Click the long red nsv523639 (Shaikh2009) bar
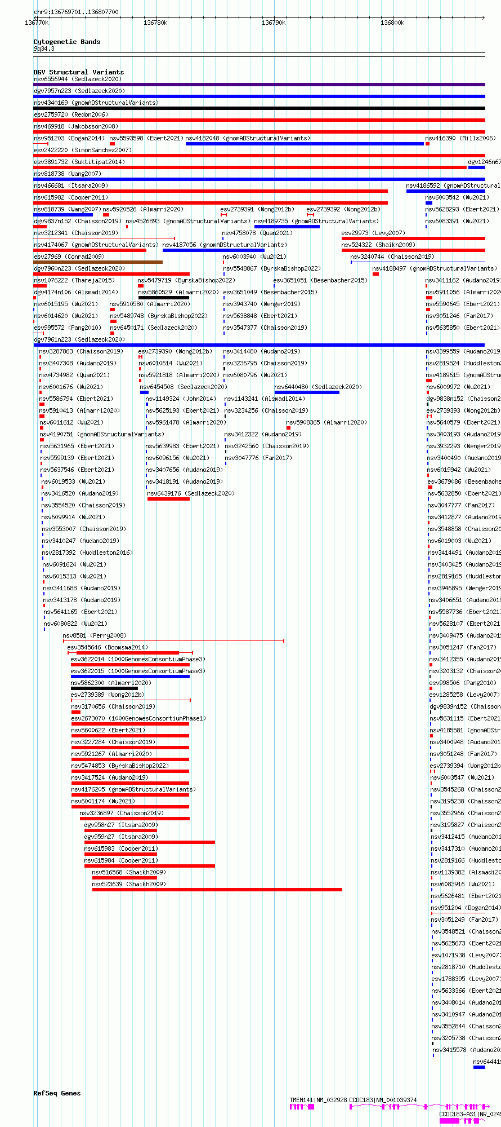 [217, 890]
